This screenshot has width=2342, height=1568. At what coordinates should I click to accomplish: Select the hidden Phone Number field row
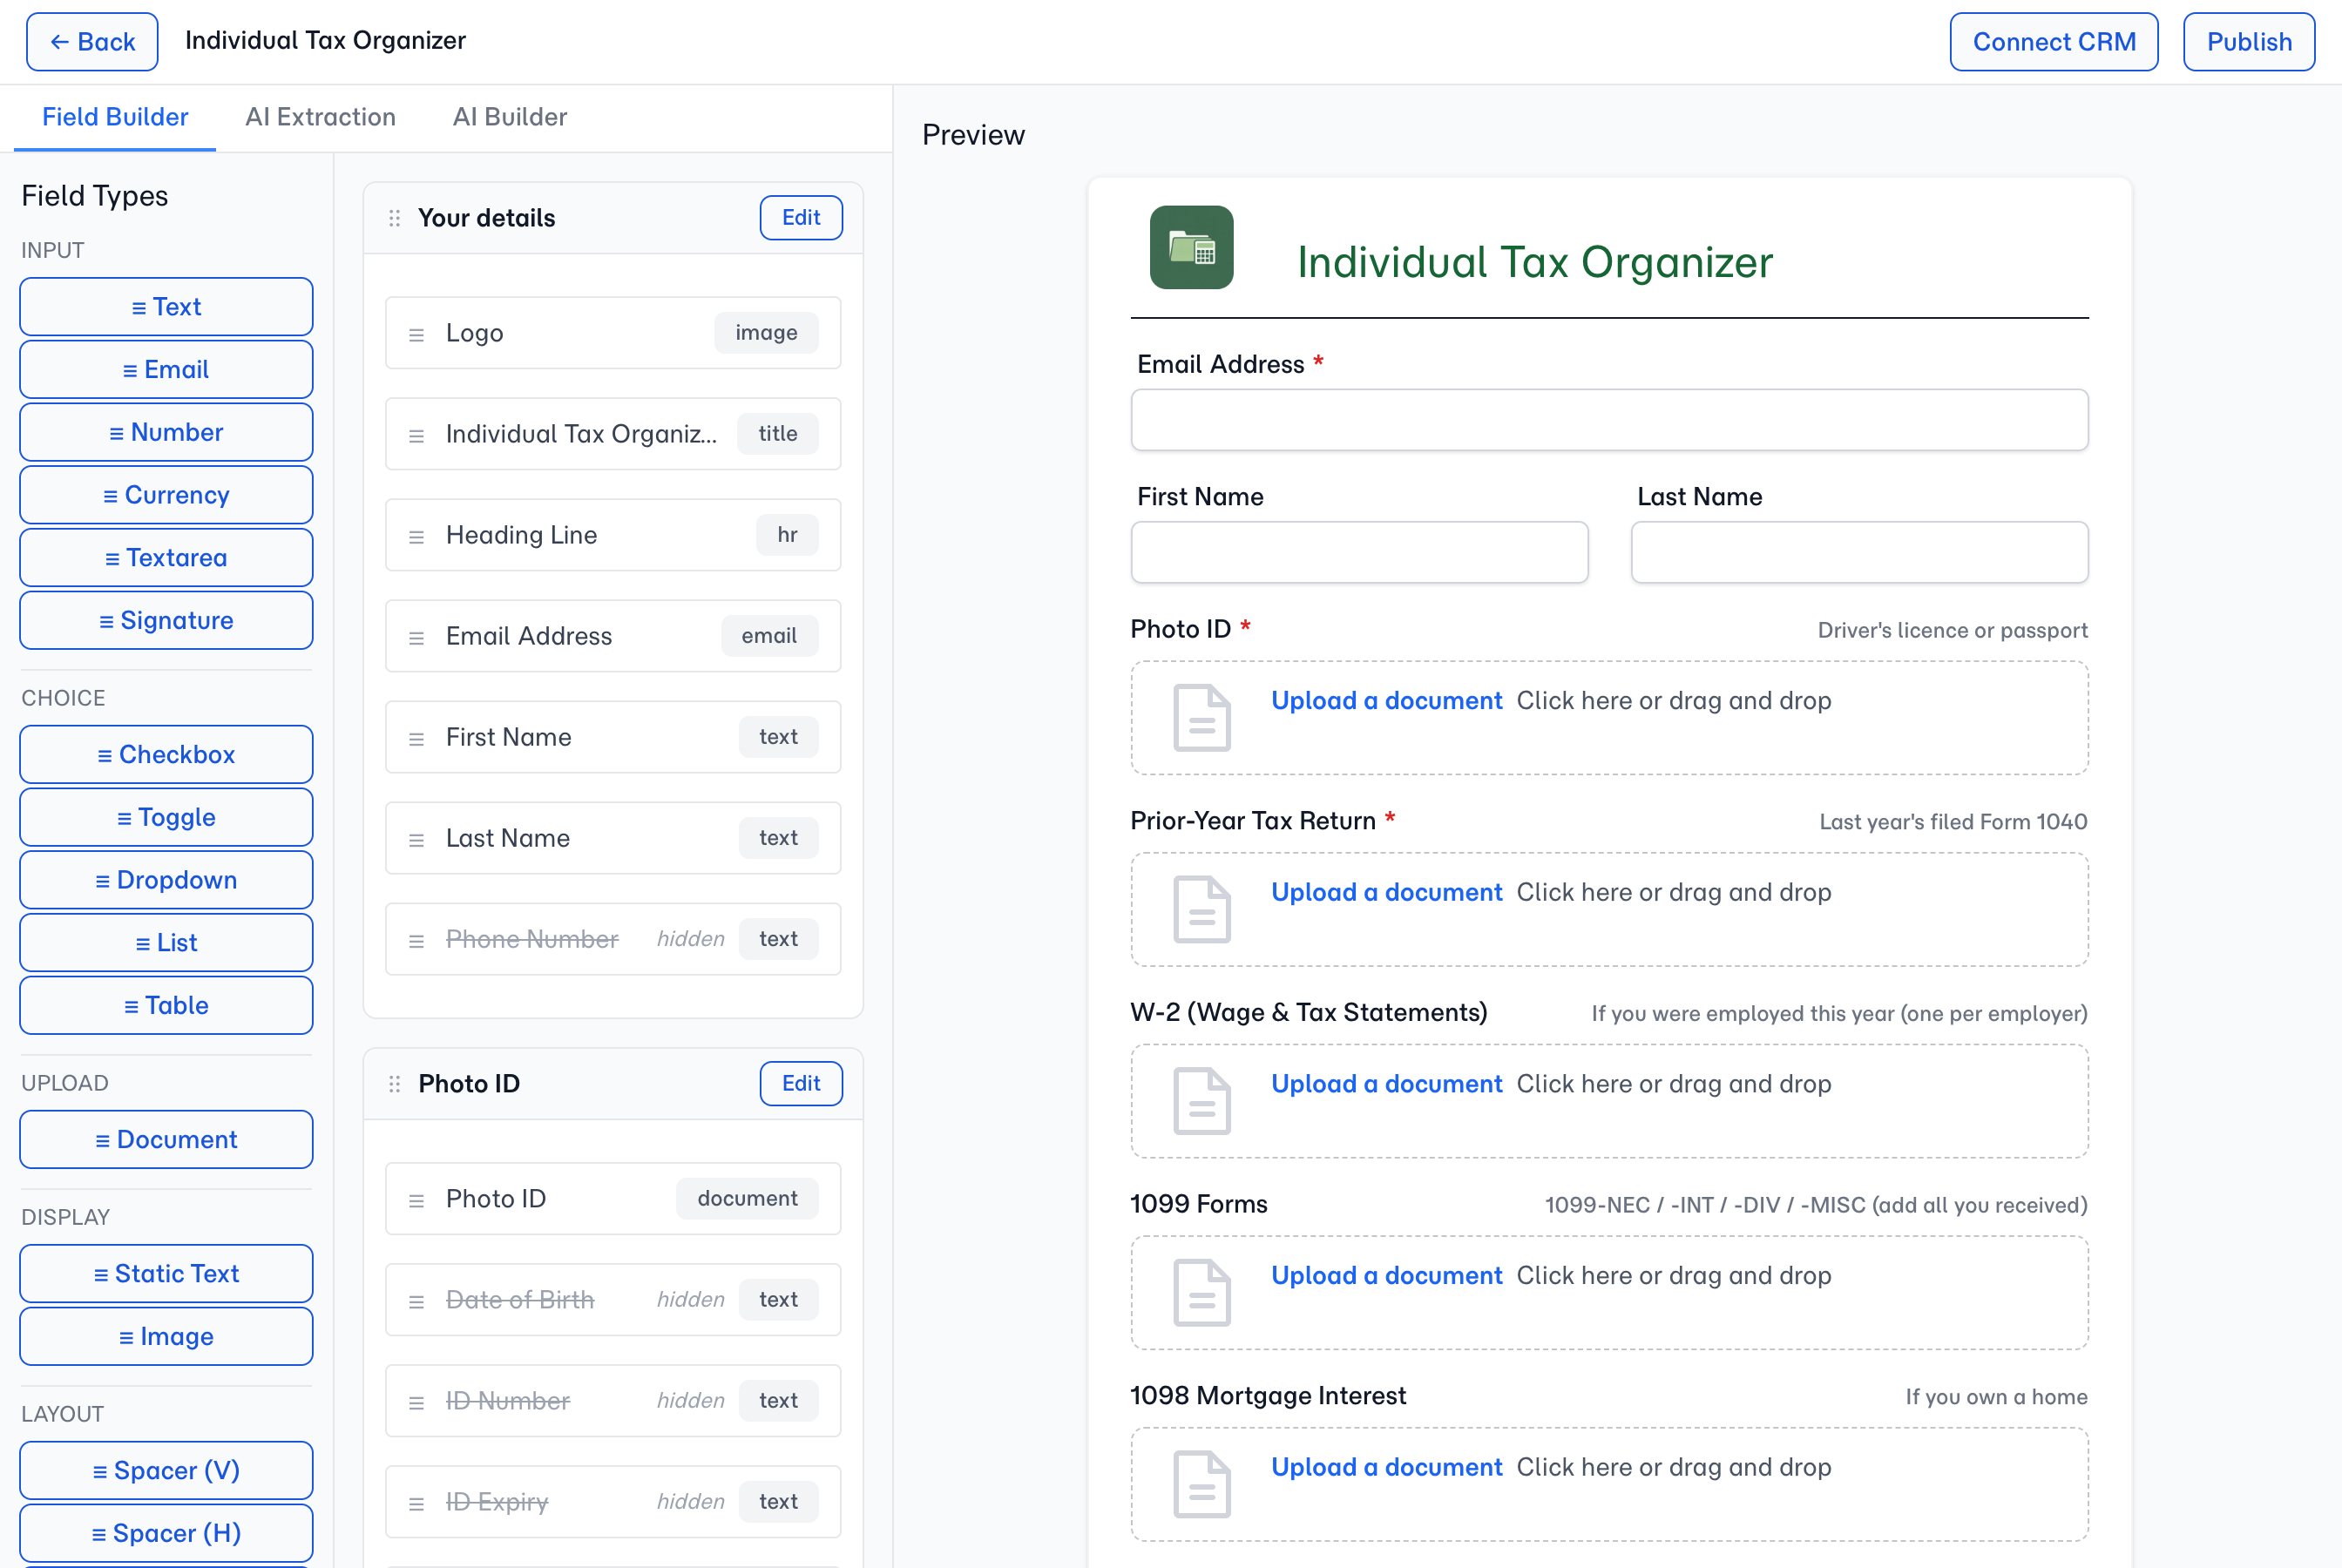click(x=613, y=939)
